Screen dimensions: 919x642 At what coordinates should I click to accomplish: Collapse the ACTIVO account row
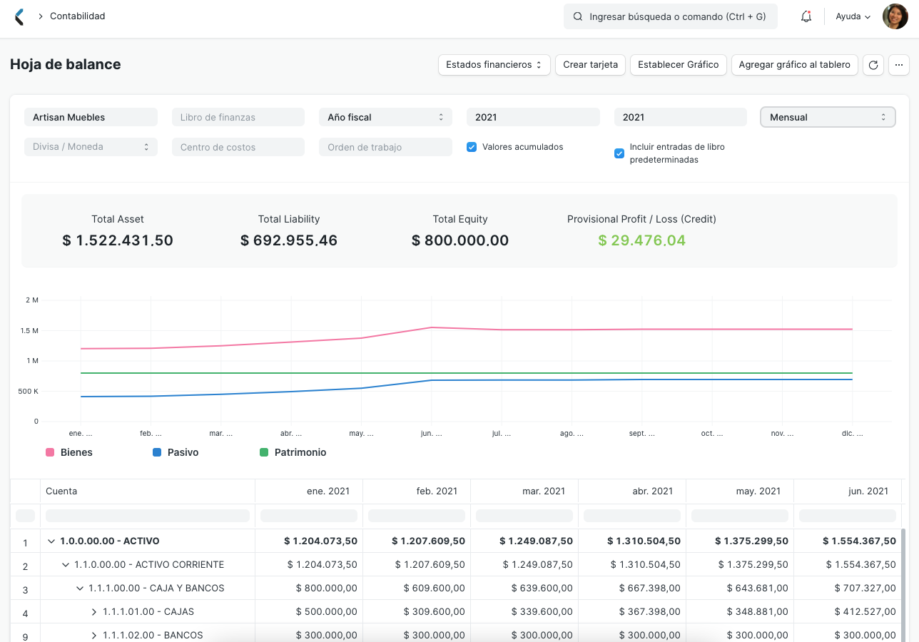click(x=53, y=542)
